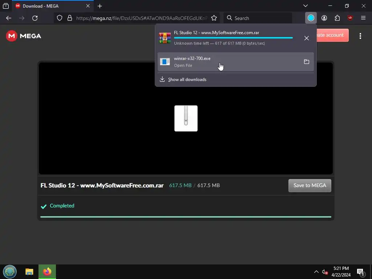Click Firefox icon in taskbar

[x=47, y=272]
